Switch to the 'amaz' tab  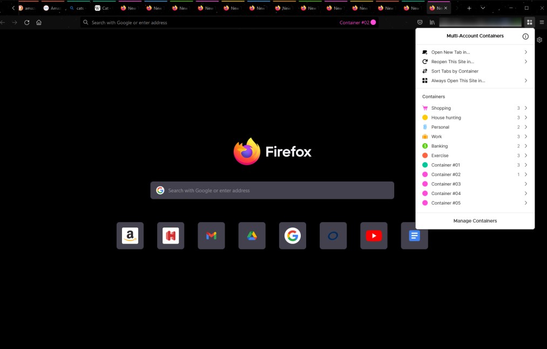(x=27, y=8)
